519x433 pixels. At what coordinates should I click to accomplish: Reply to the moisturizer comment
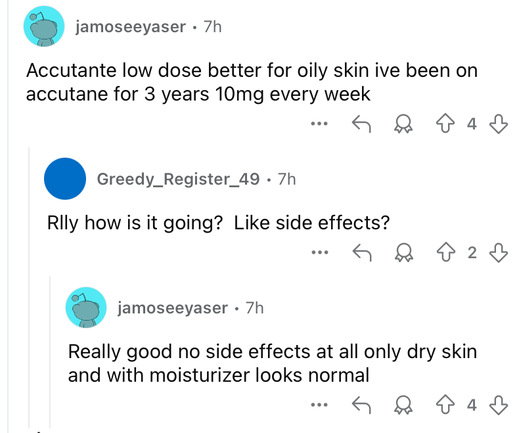click(361, 405)
